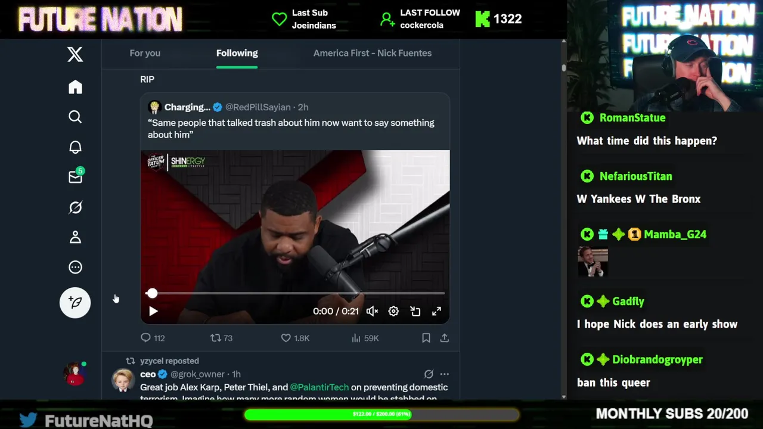The image size is (763, 429).
Task: Click the X logo in sidebar
Action: [x=75, y=54]
